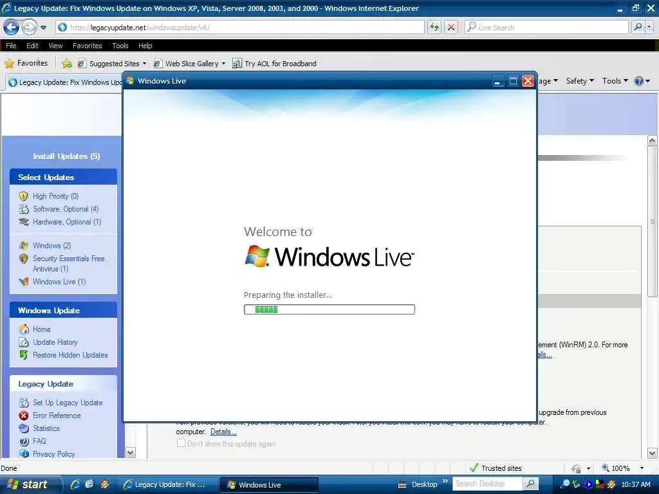
Task: Select the Legacy Update browser tab
Action: pos(64,82)
